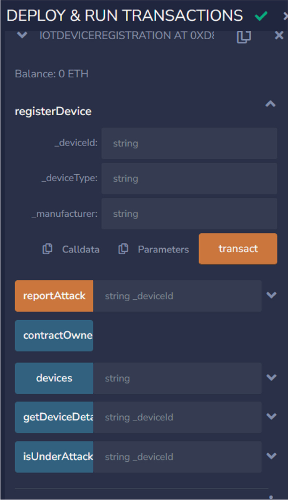The height and width of the screenshot is (500, 288).
Task: Click the green checkmark status icon
Action: [261, 16]
